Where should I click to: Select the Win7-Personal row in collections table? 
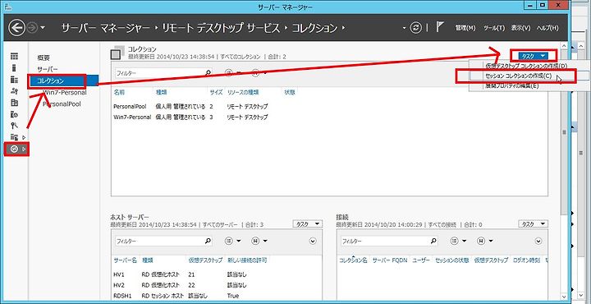329,117
